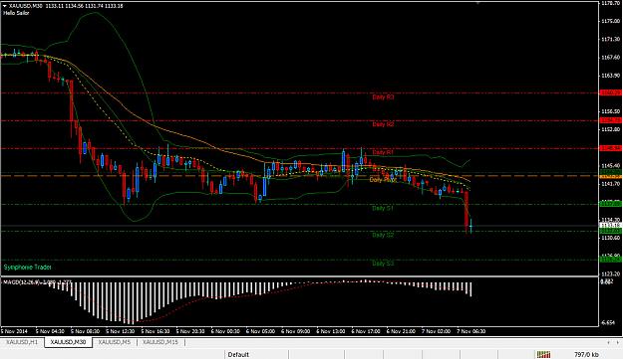Click the Daily Pivot level label

click(383, 180)
